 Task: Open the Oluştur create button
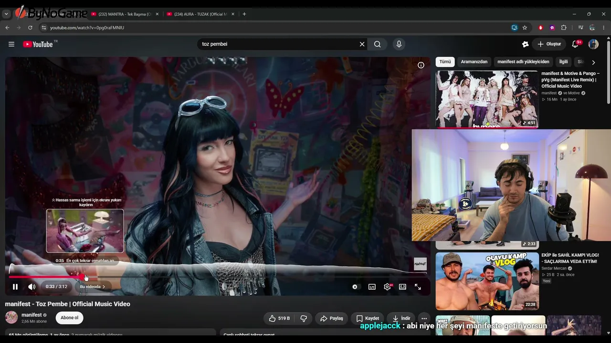tap(549, 44)
